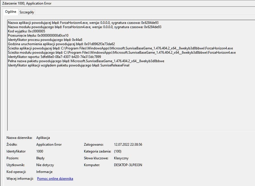Click the 'Przesunięcie błędu' offset line
This screenshot has height=186, width=255.
pos(38,35)
